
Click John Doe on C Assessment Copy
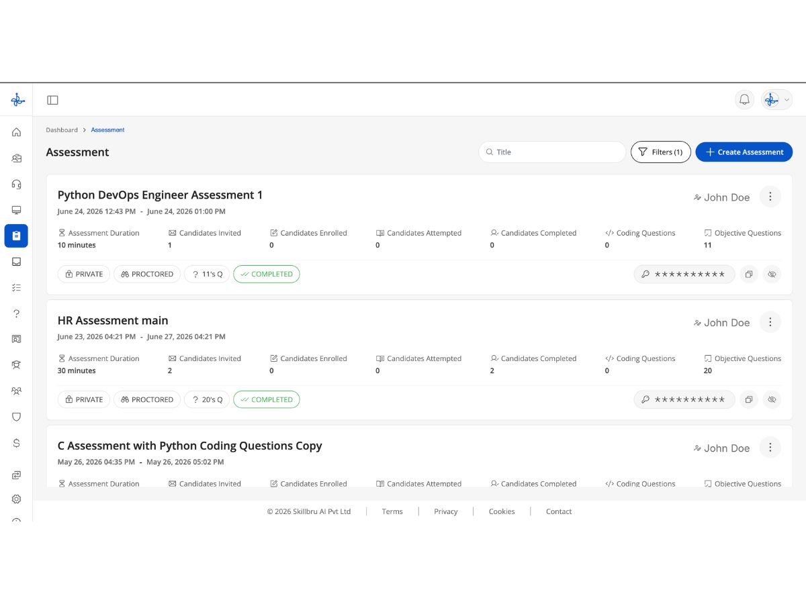point(727,448)
